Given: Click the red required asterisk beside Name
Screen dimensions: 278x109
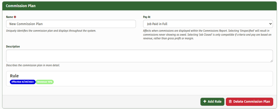Looking at the screenshot, I should [15, 17].
